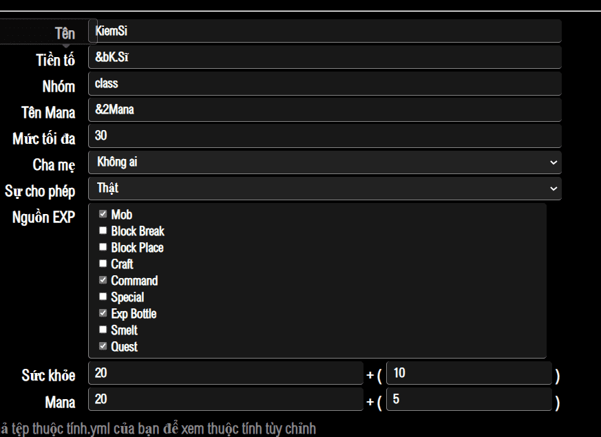This screenshot has width=601, height=437.
Task: Disable the Exp Bottle checkbox
Action: pos(103,314)
